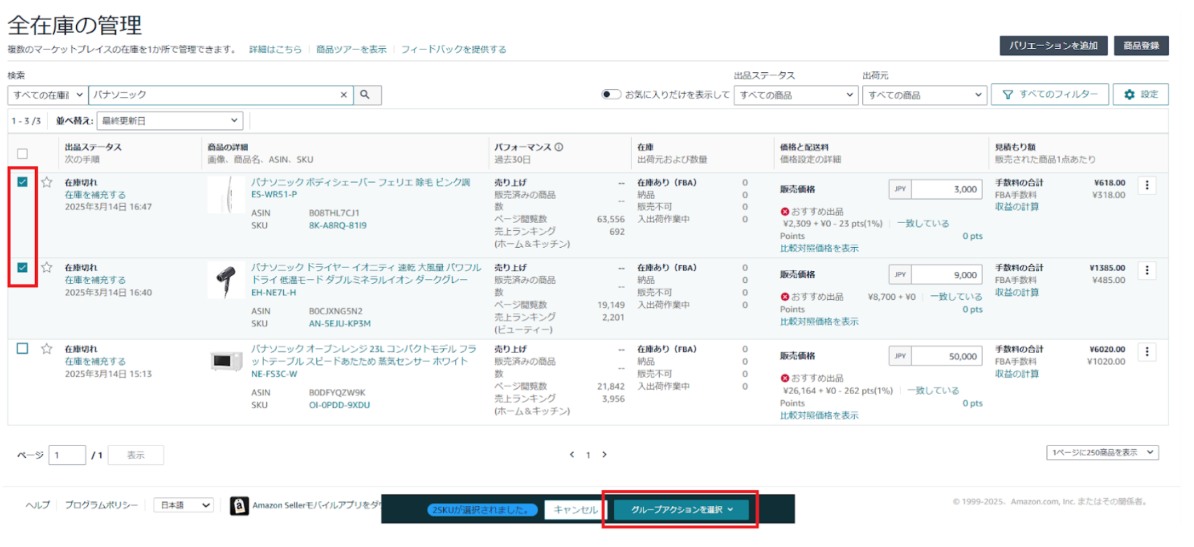This screenshot has height=547, width=1194.
Task: Open 詳細はこちら link
Action: click(275, 49)
